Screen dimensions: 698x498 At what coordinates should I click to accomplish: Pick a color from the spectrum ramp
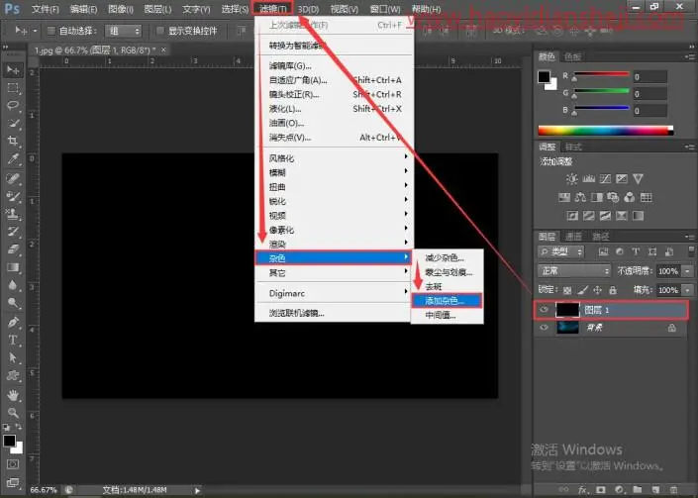pos(605,131)
